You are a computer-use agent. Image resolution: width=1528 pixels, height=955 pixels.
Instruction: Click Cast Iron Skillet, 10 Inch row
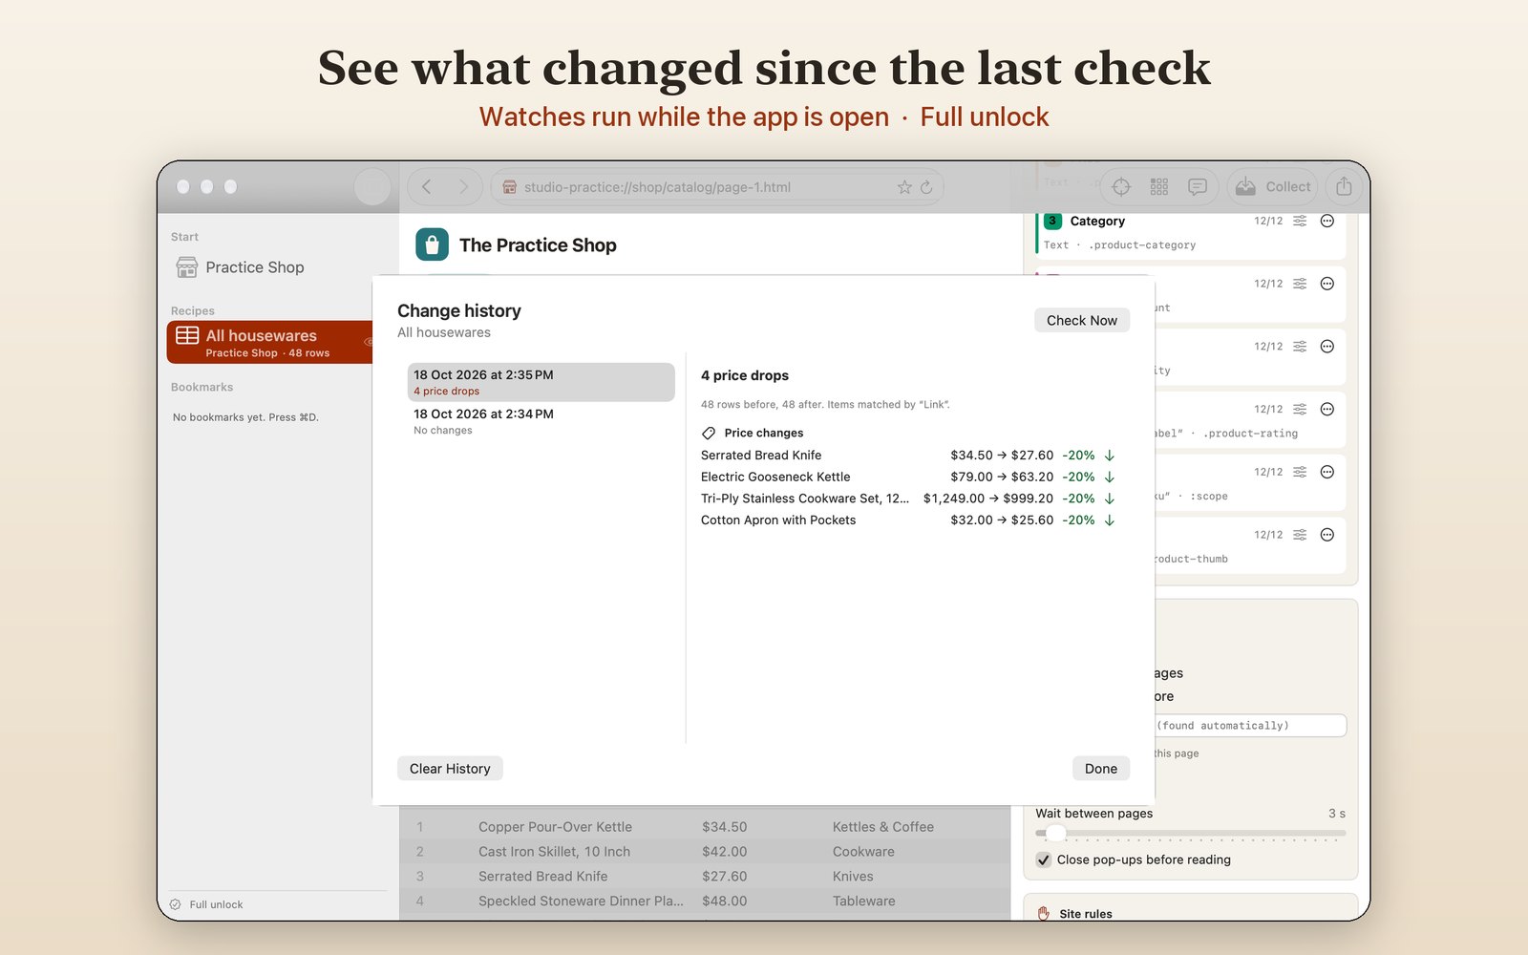(x=705, y=852)
